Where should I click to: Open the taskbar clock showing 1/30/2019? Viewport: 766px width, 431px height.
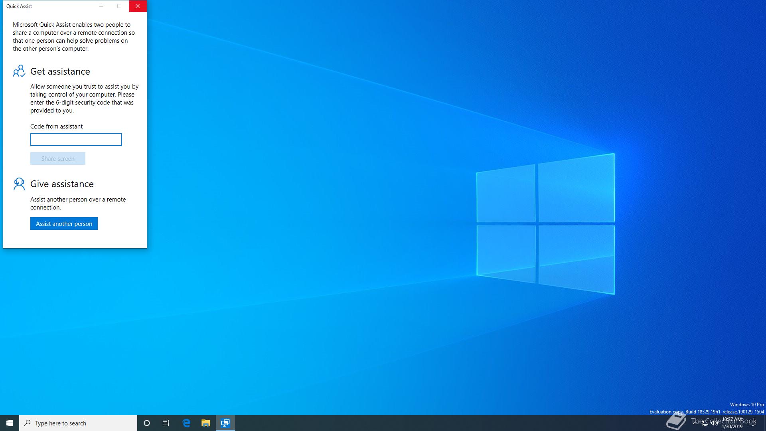coord(732,423)
